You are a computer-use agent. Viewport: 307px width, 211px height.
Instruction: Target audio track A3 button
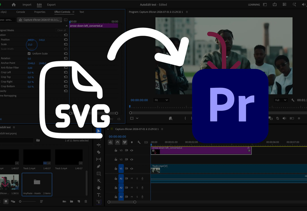click(x=121, y=197)
